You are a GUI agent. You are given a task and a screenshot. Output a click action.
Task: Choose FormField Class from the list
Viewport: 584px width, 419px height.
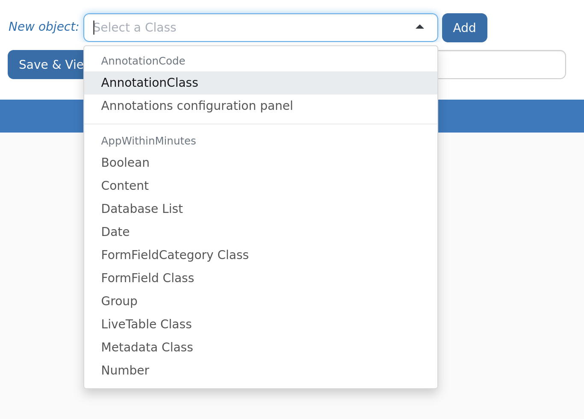click(261, 278)
